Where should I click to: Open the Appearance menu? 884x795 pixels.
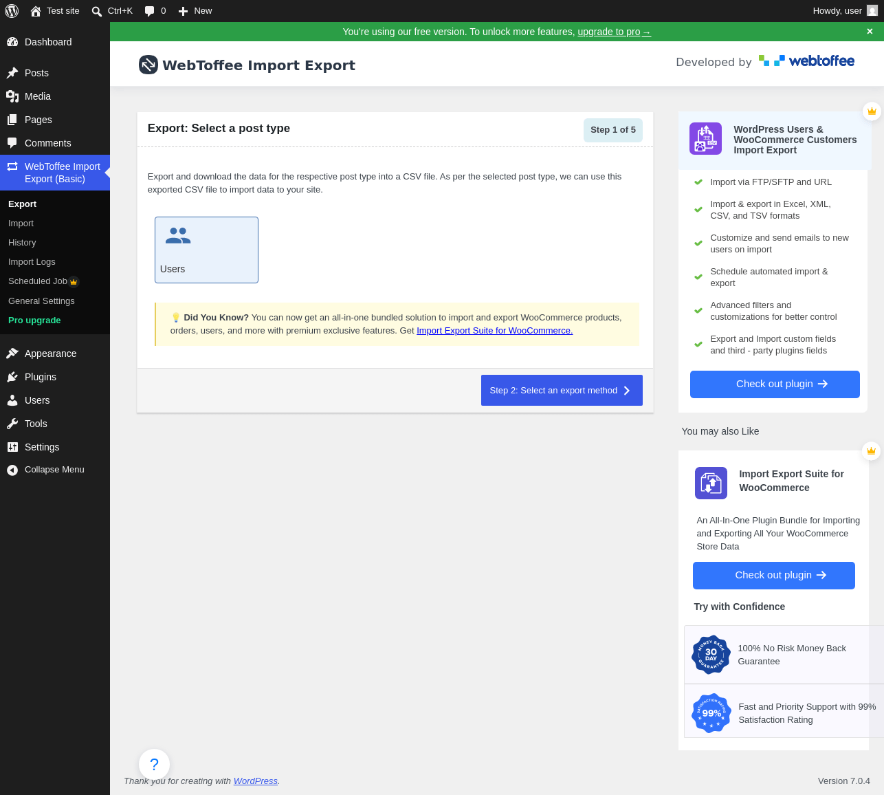click(x=55, y=353)
